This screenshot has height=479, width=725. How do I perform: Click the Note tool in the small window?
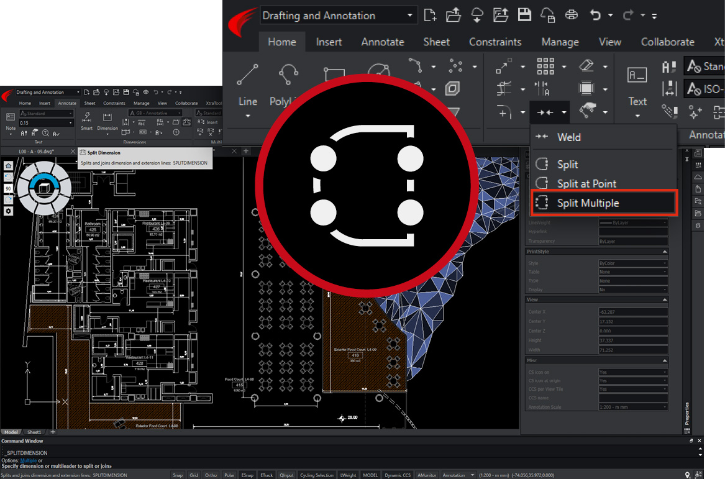point(11,122)
